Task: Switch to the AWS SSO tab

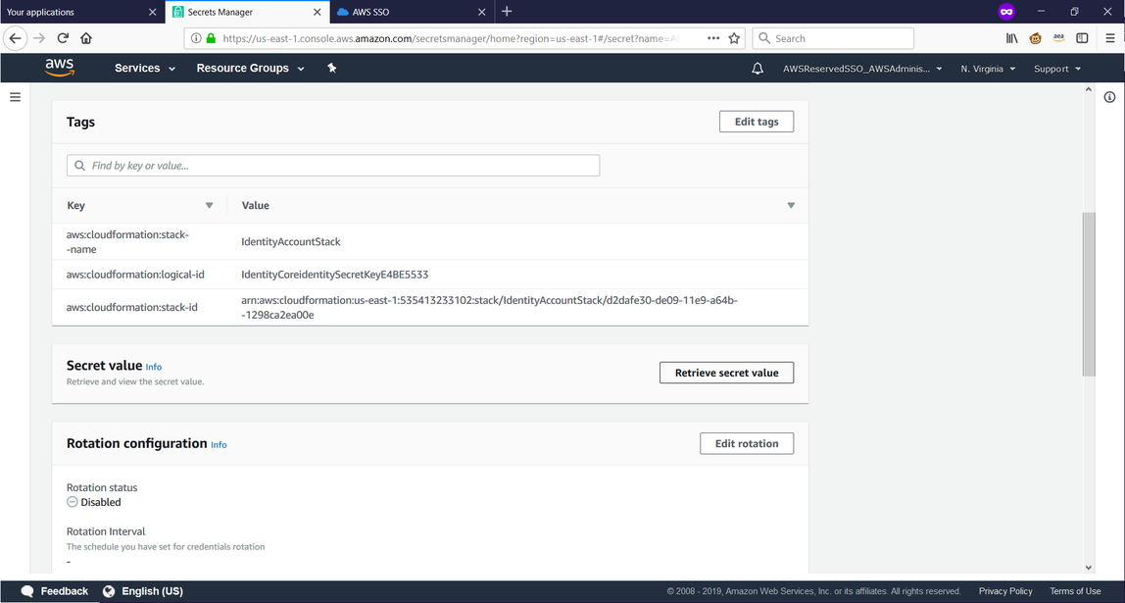Action: [x=412, y=12]
